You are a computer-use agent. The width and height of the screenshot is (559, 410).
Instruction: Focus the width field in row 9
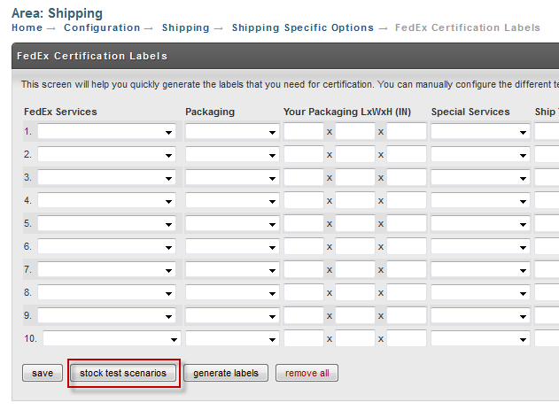[355, 315]
